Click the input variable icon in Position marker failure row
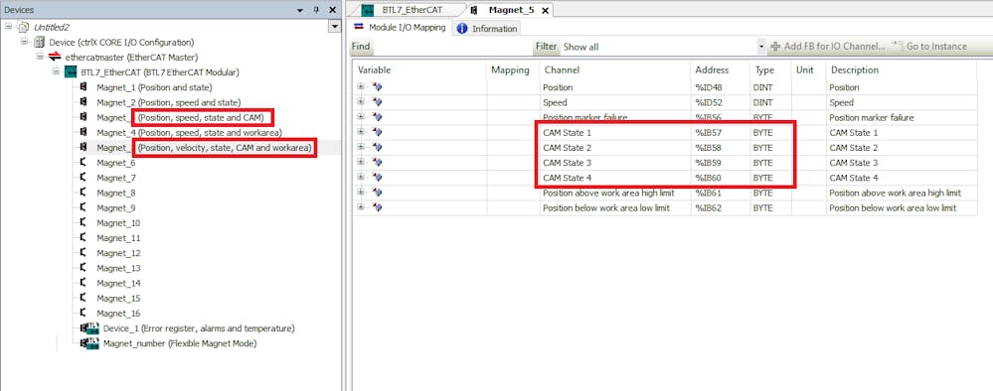 pos(377,117)
